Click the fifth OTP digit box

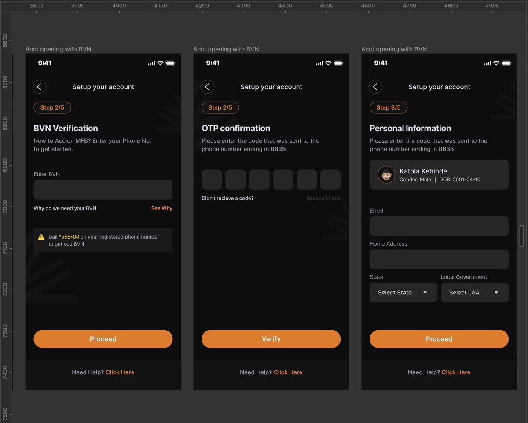307,180
